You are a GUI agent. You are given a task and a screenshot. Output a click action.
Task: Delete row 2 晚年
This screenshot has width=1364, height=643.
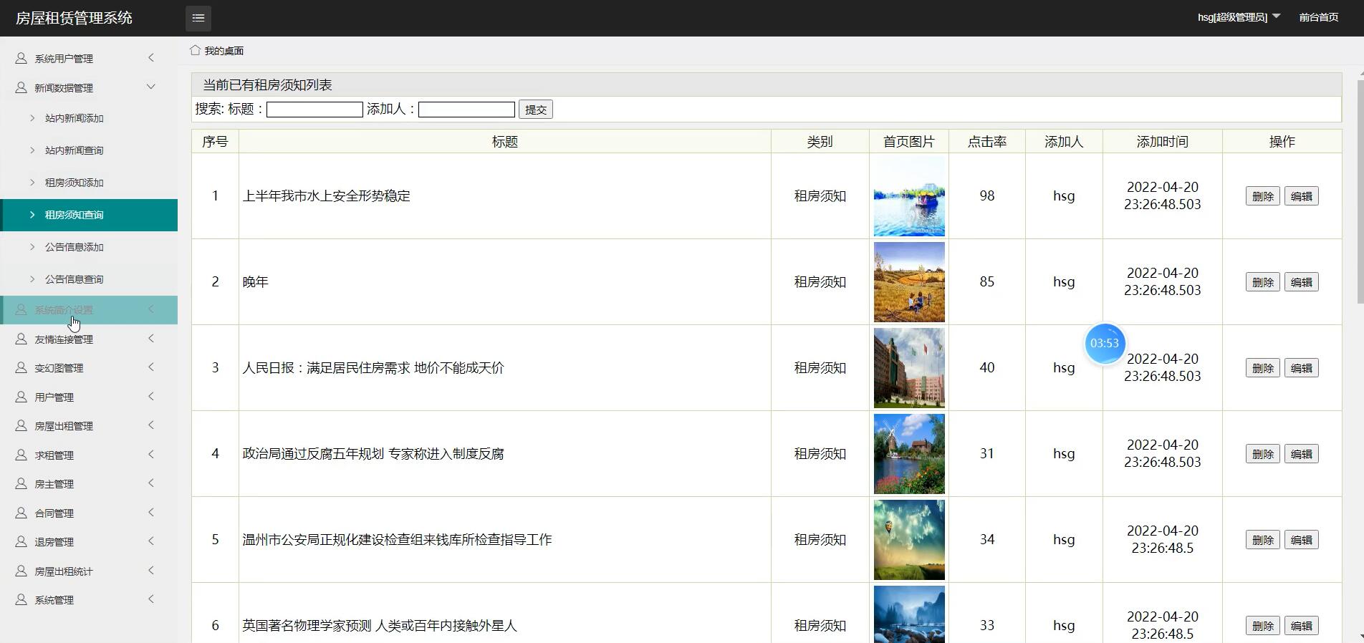[1262, 282]
